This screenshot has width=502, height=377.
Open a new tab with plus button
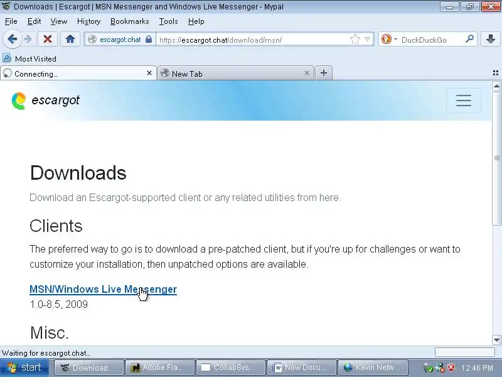pyautogui.click(x=324, y=73)
